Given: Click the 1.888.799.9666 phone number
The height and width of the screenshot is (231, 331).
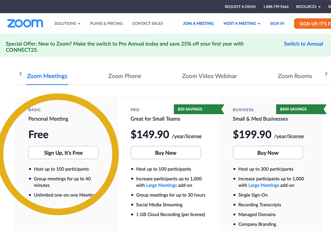Looking at the screenshot, I should coord(276,7).
